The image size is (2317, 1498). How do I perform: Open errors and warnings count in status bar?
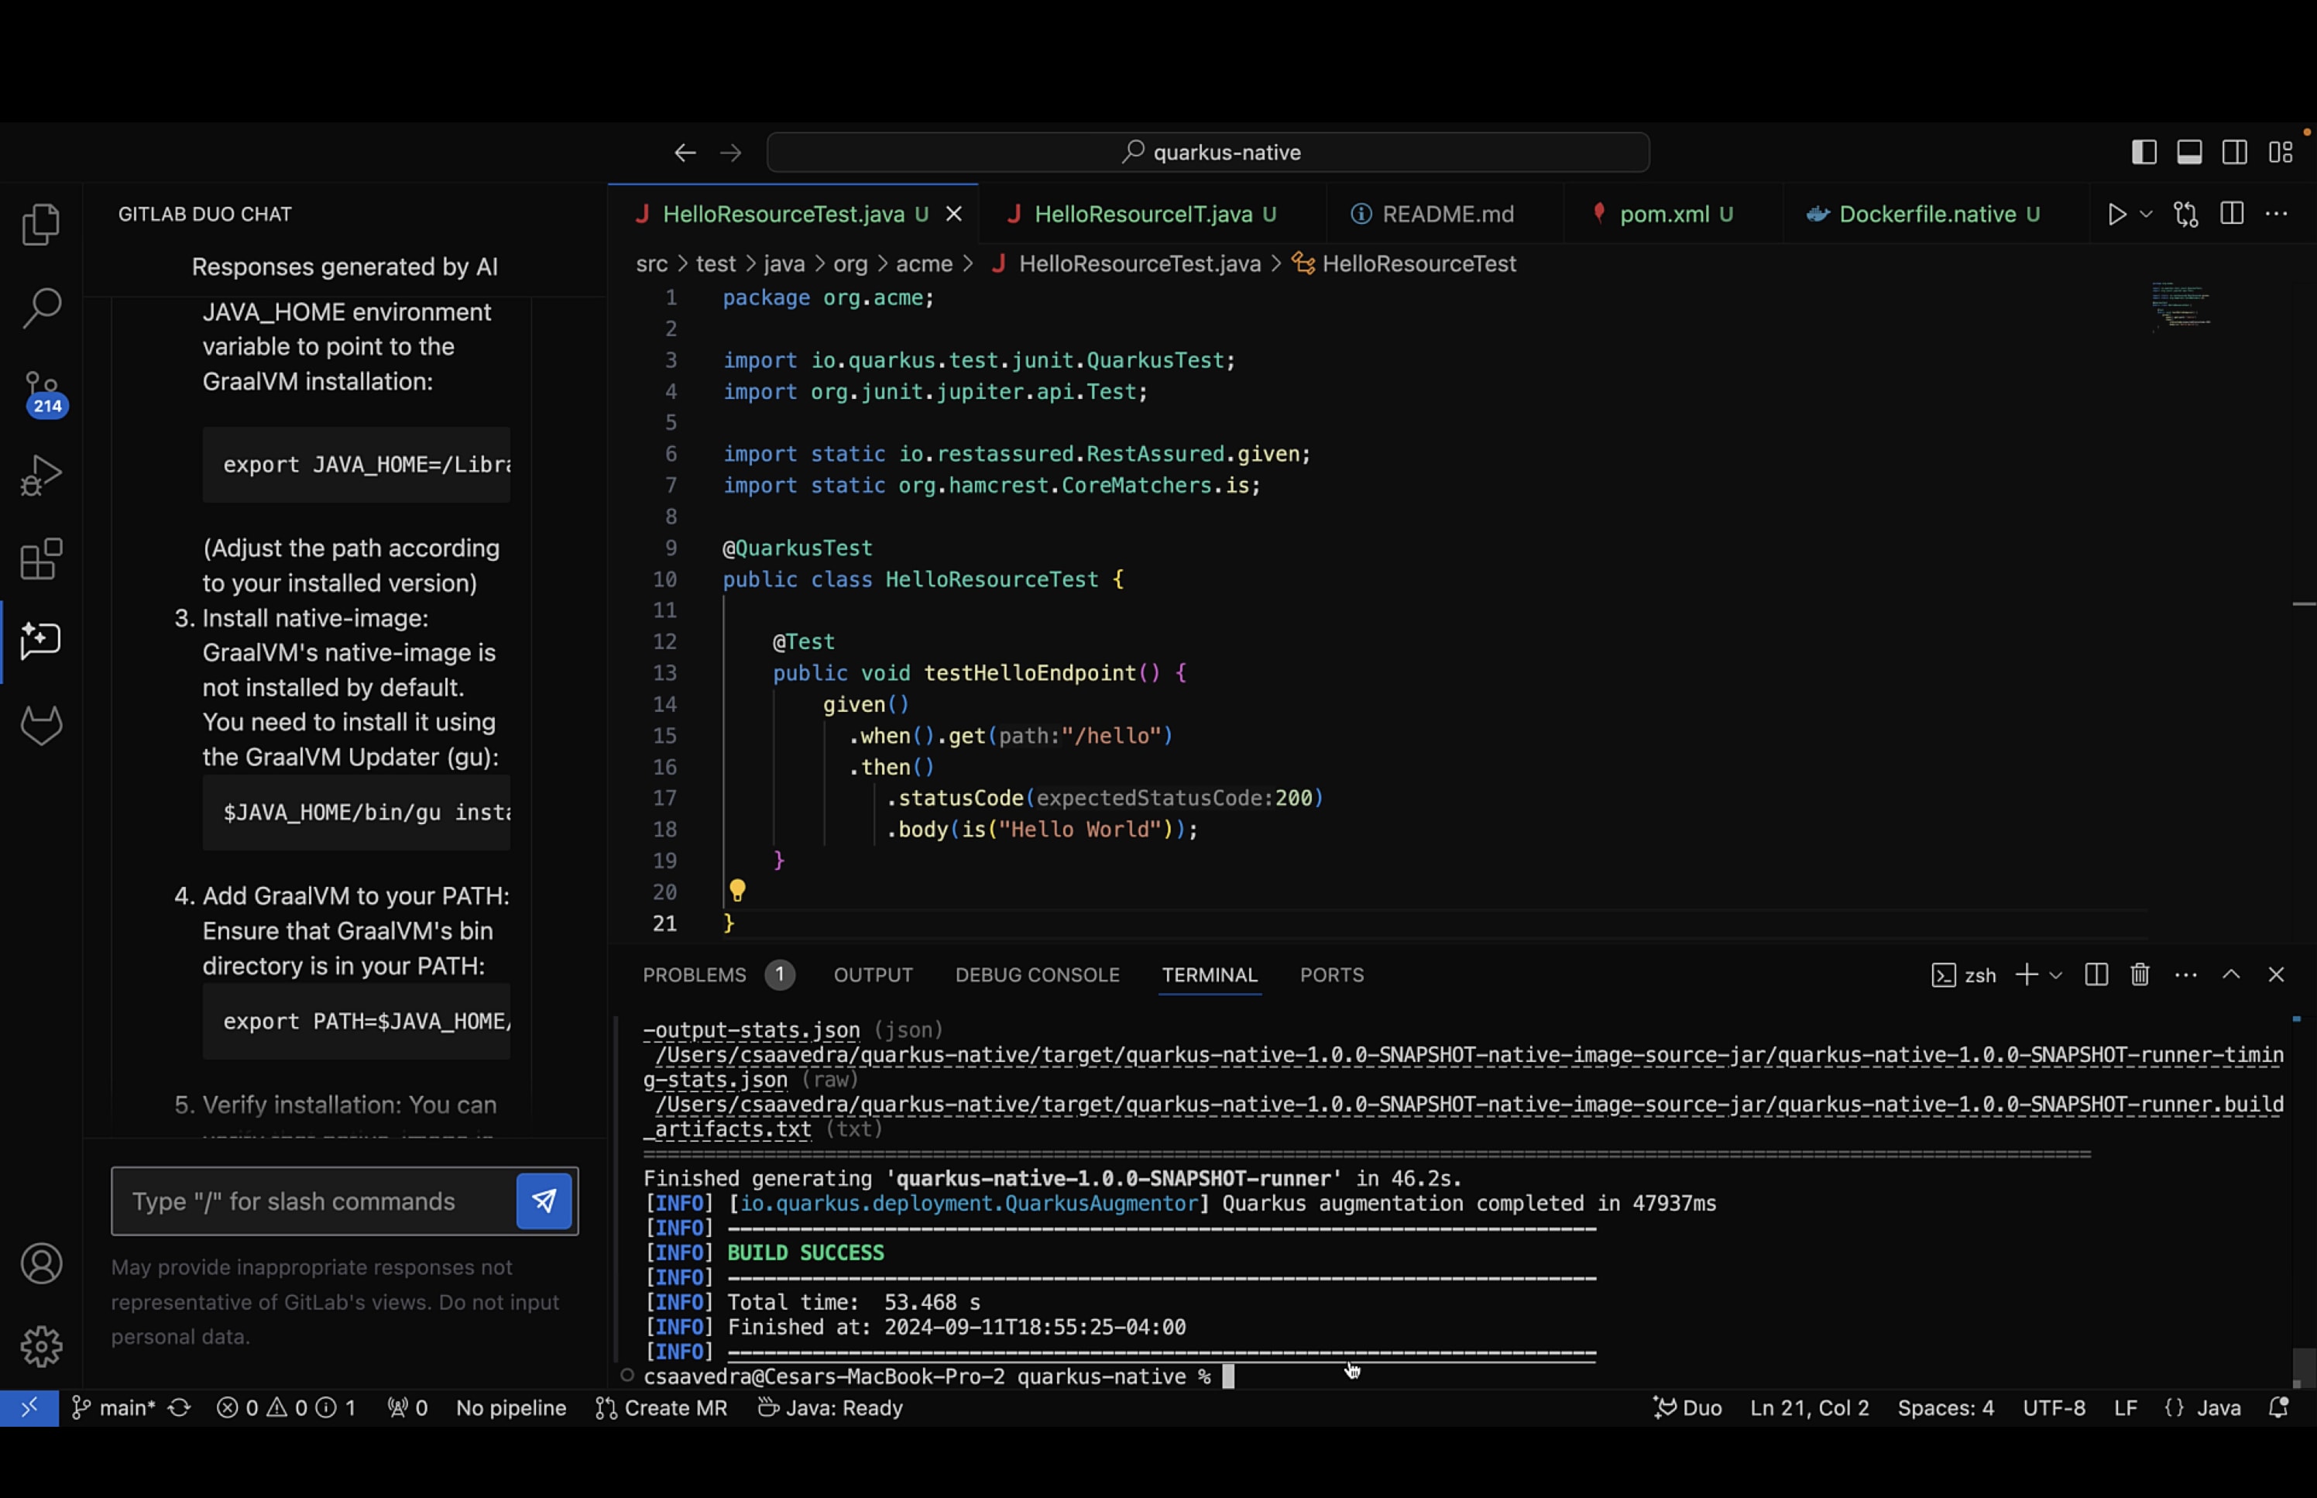(x=286, y=1407)
